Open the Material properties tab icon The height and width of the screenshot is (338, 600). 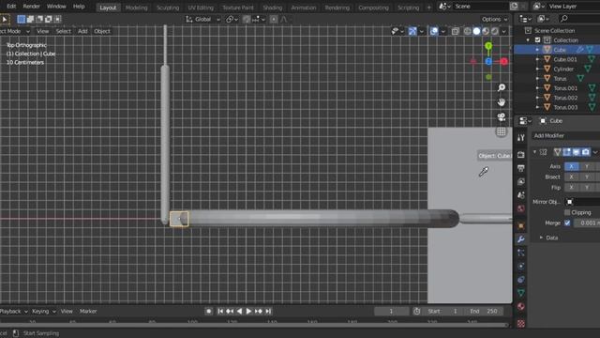pos(521,307)
